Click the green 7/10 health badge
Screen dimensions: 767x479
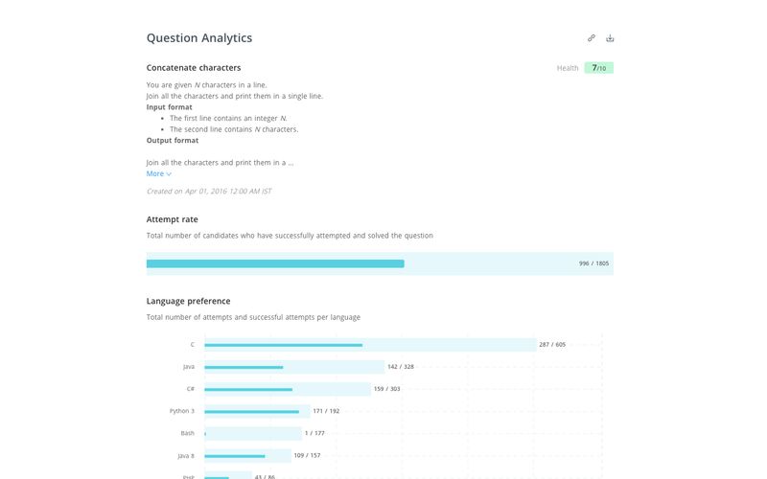tap(598, 68)
